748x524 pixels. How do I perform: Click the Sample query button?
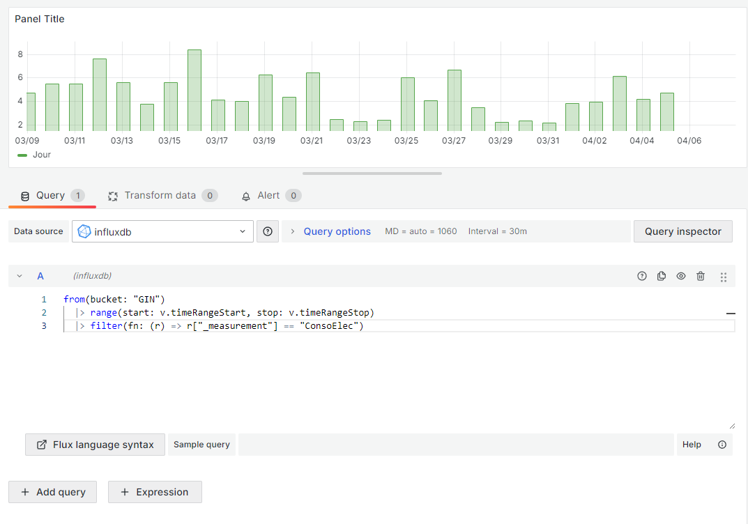(x=201, y=444)
